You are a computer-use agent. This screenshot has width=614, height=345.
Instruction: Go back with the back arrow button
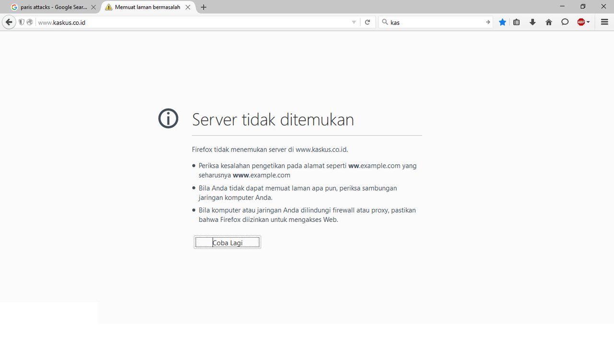(9, 22)
